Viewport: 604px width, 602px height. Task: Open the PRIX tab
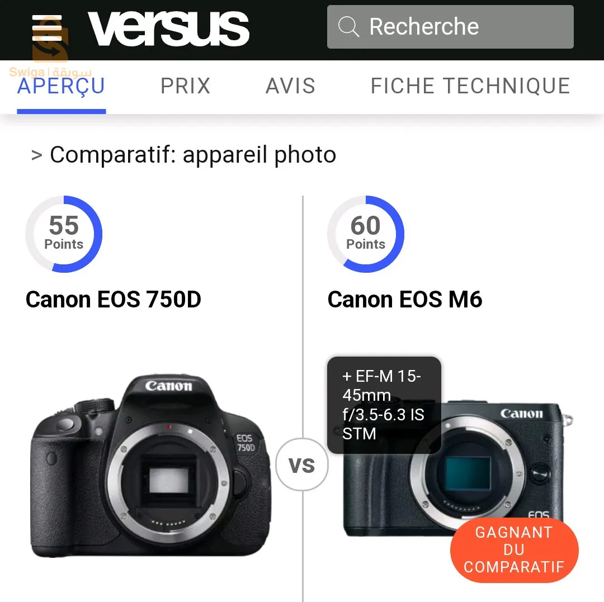pos(186,86)
